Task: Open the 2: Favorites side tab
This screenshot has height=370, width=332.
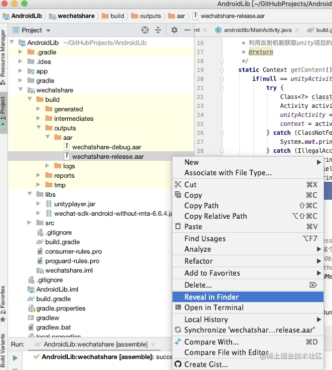Action: [3, 304]
